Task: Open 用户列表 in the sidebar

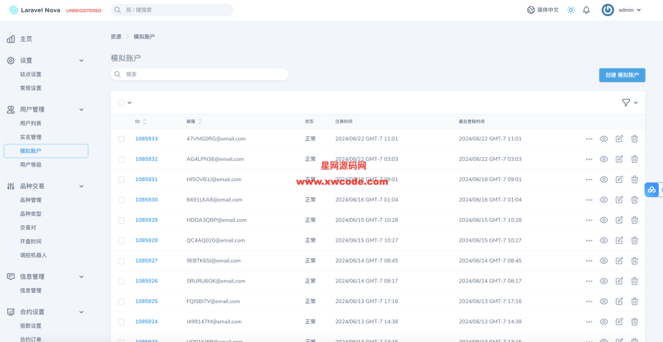Action: (x=30, y=123)
